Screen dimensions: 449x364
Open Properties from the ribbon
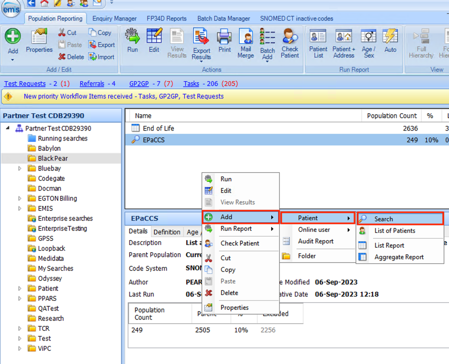39,41
